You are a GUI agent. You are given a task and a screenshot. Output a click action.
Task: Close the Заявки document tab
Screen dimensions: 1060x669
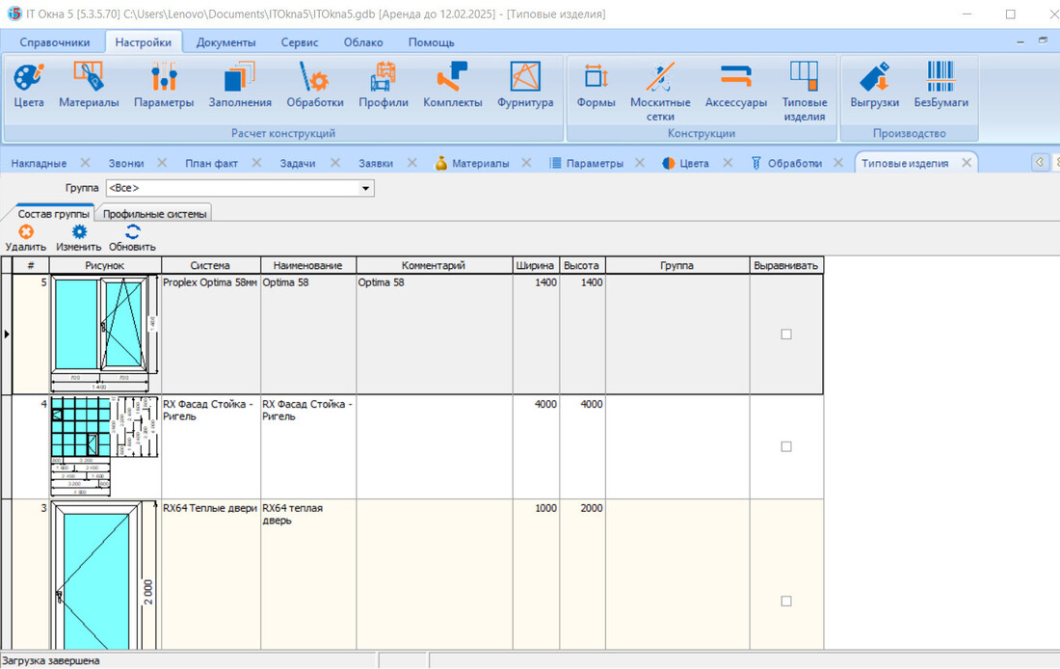(412, 163)
